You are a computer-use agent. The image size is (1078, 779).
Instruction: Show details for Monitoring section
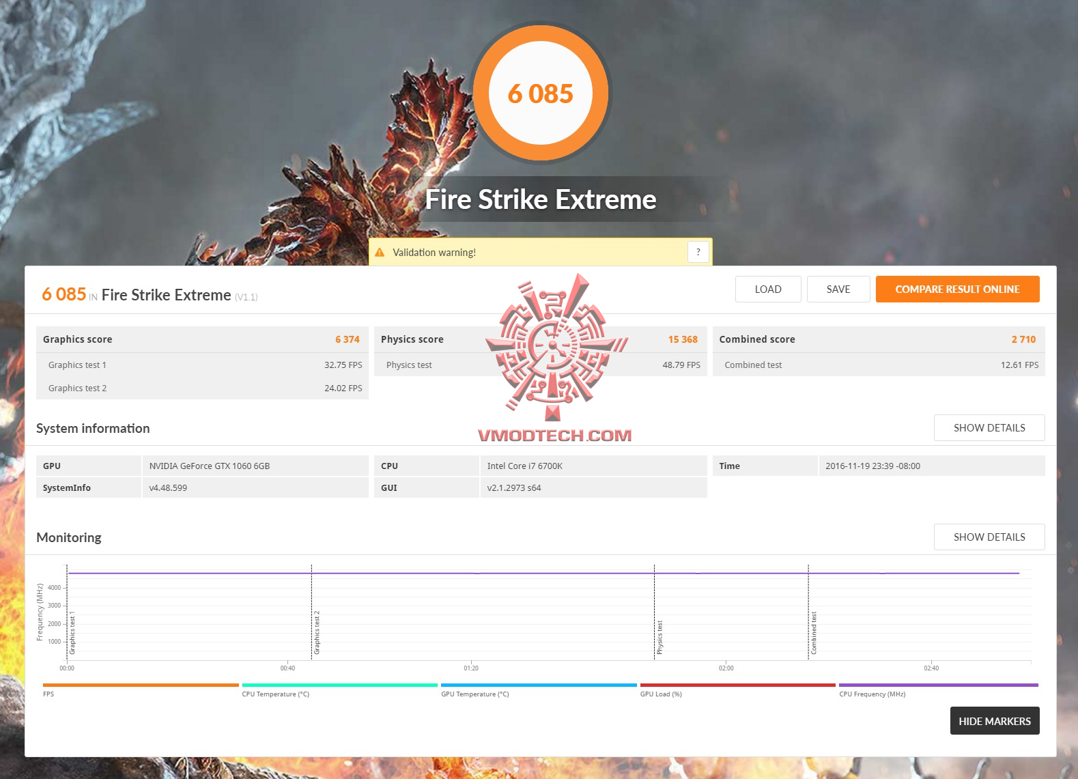989,537
